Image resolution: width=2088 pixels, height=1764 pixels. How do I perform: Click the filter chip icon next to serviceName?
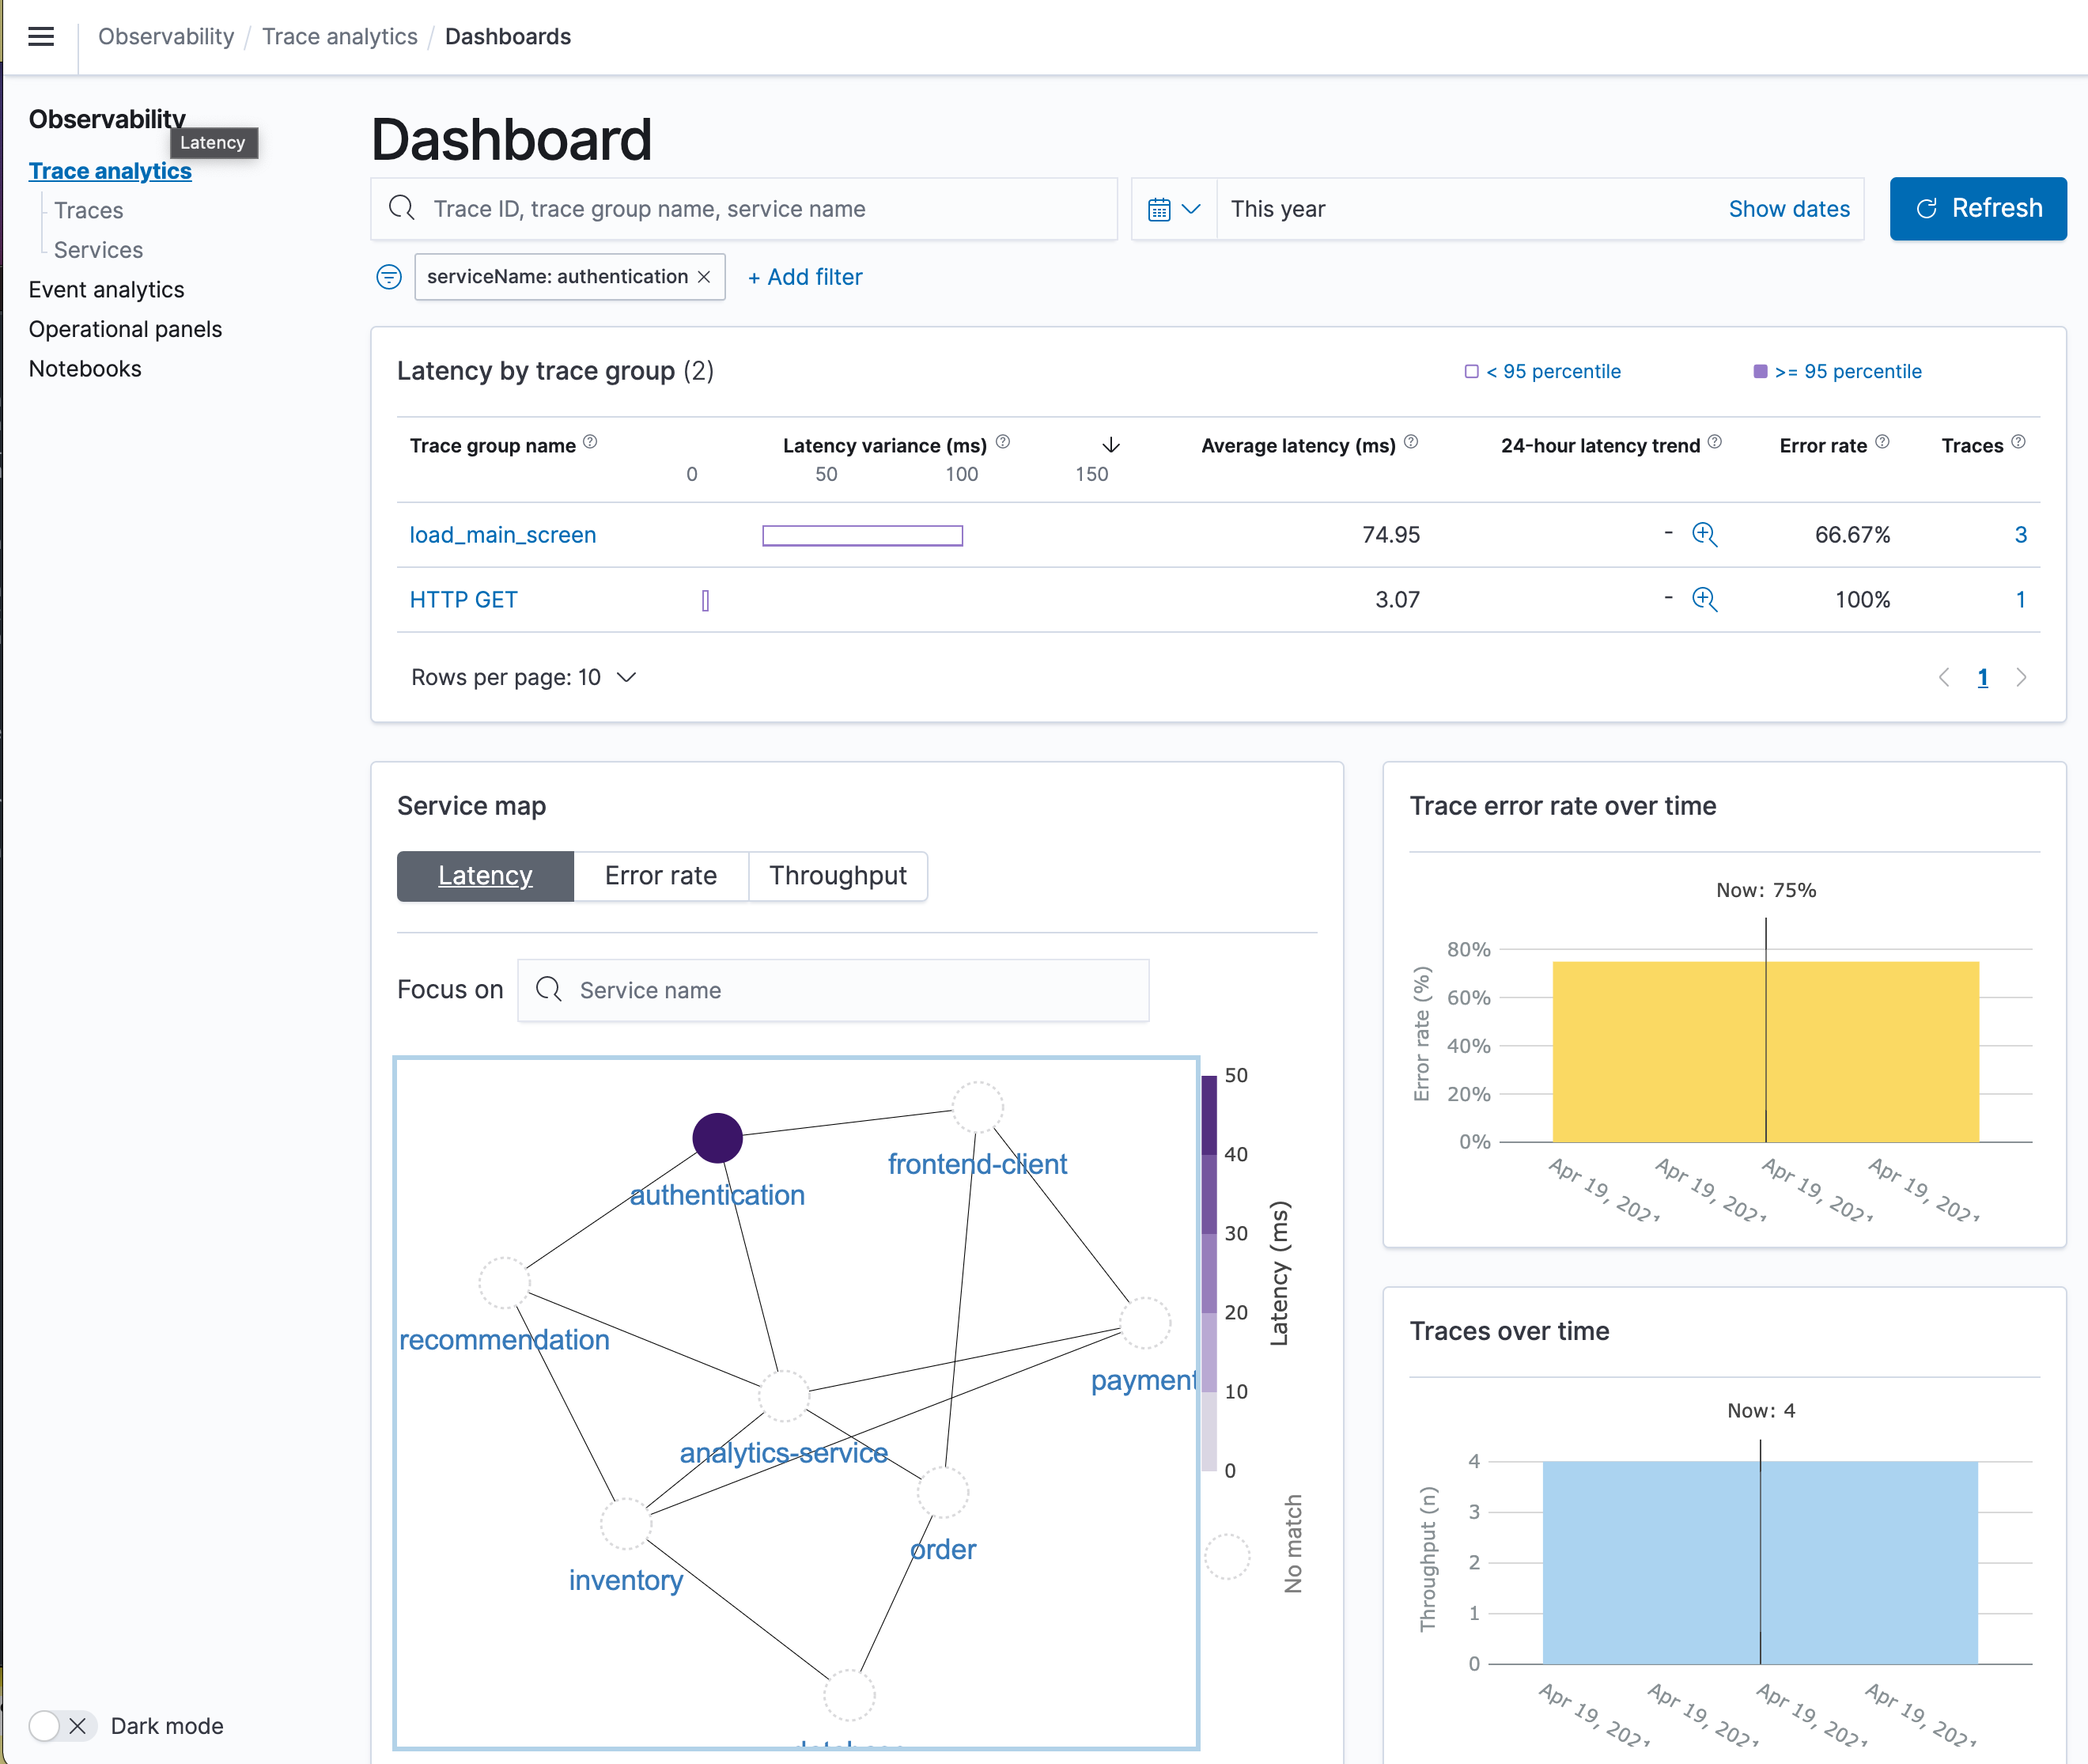[387, 278]
